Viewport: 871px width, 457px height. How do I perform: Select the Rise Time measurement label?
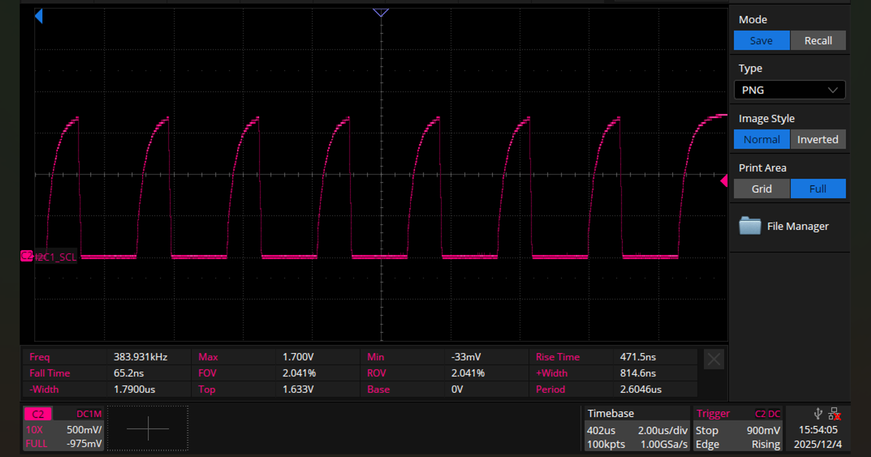(557, 357)
